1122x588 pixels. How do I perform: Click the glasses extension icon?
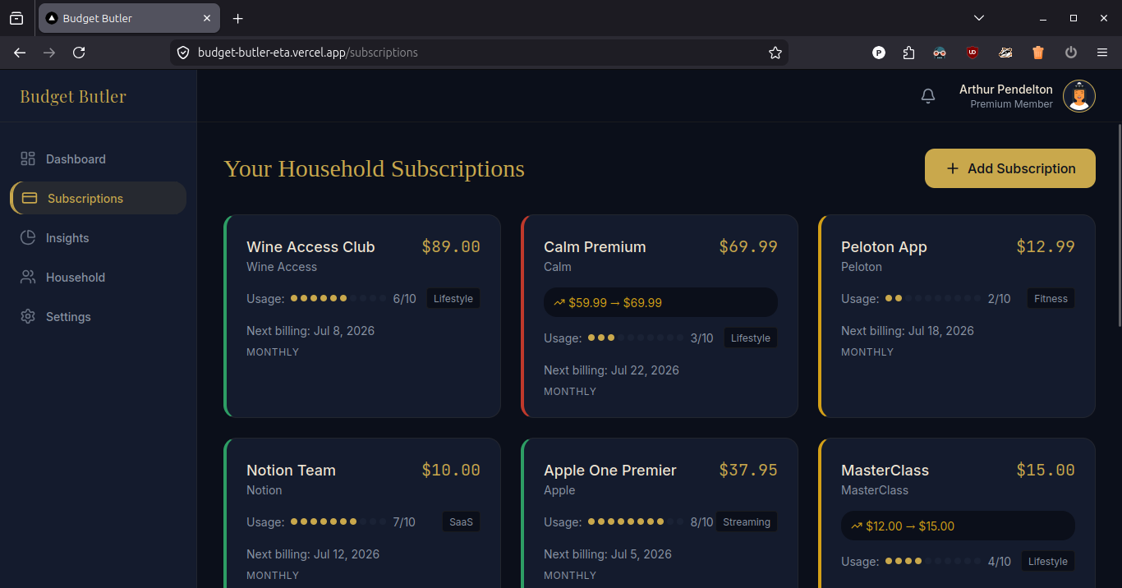pyautogui.click(x=940, y=53)
